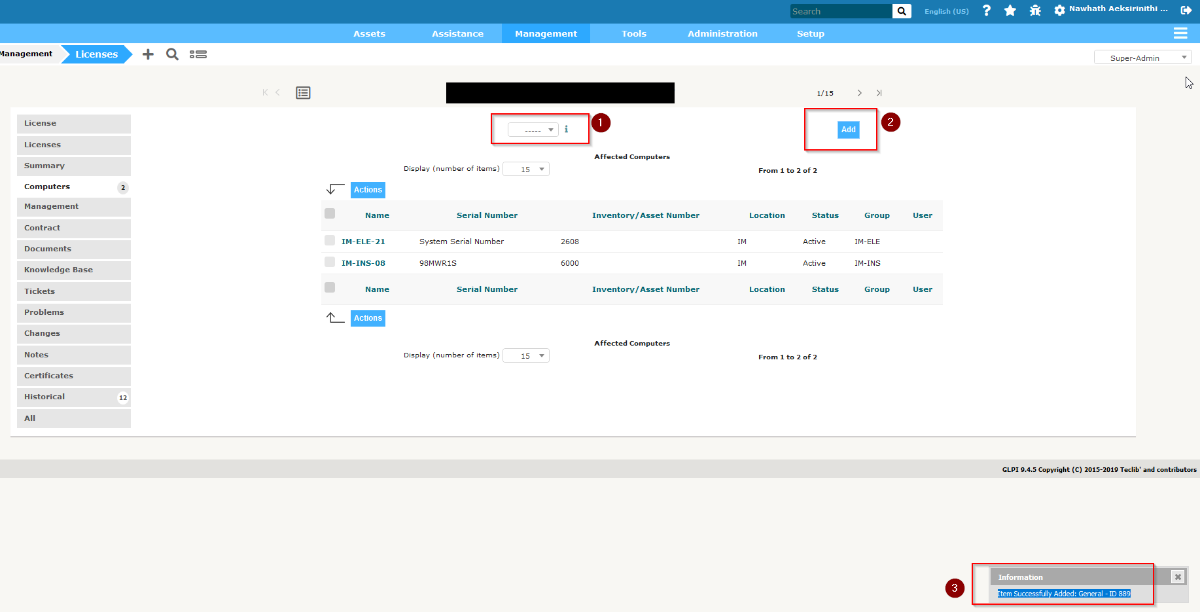The width and height of the screenshot is (1200, 612).
Task: Open the Computers tab in the sidebar
Action: click(47, 187)
